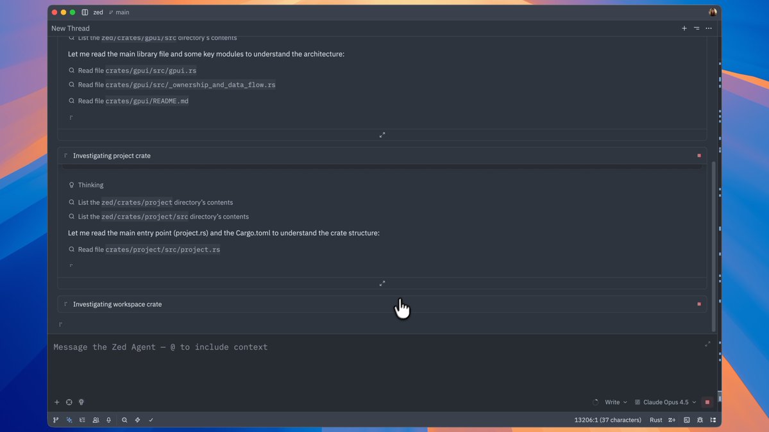Open the Terminal panel icon
This screenshot has width=769, height=432.
(x=687, y=420)
